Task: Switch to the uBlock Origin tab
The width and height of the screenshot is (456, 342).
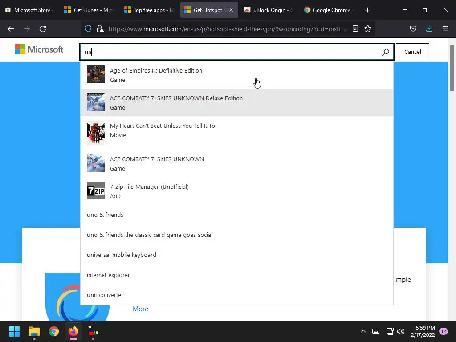Action: coord(269,10)
